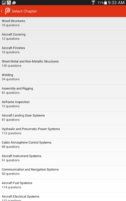The width and height of the screenshot is (126, 201).
Task: Select Aircraft Landing Gear Systems
Action: point(63,118)
